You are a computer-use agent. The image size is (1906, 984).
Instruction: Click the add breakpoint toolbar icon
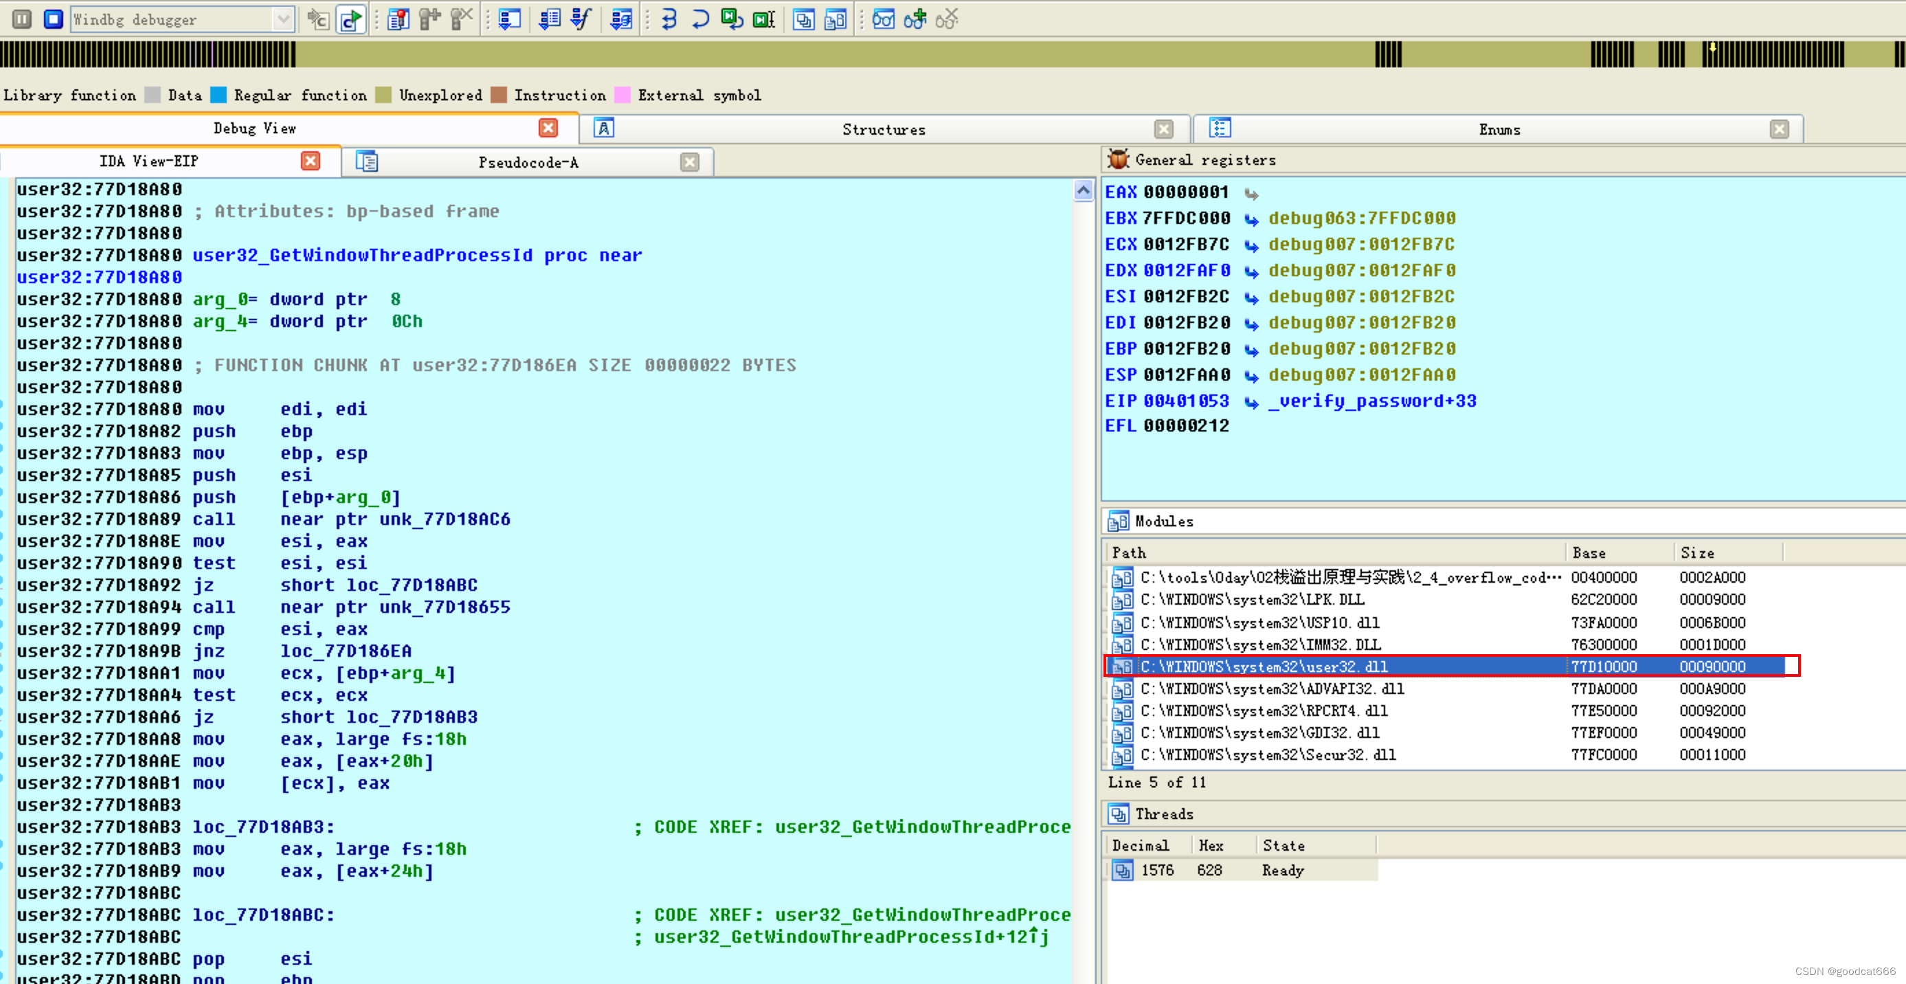tap(430, 19)
